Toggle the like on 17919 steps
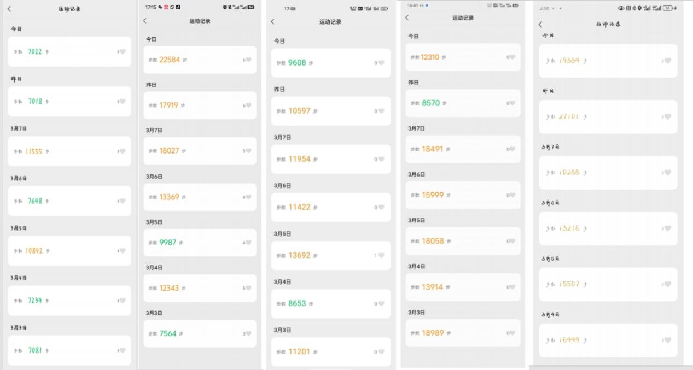Screen dimensions: 693x370 pos(248,105)
